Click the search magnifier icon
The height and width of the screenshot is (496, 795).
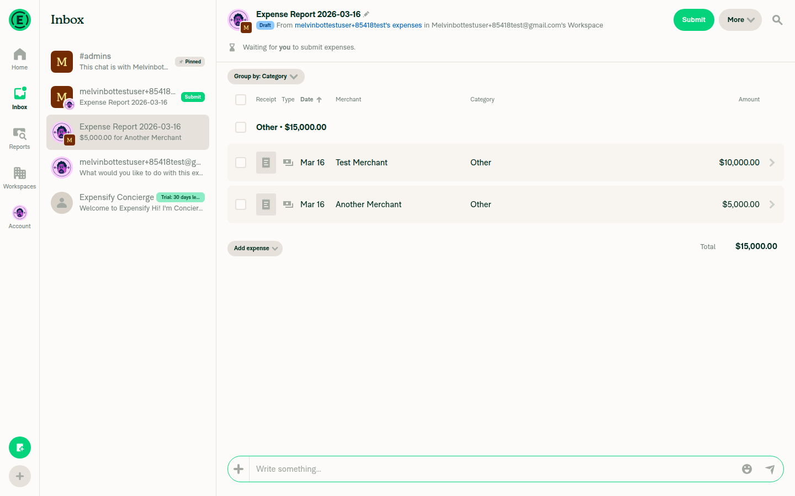click(x=777, y=20)
